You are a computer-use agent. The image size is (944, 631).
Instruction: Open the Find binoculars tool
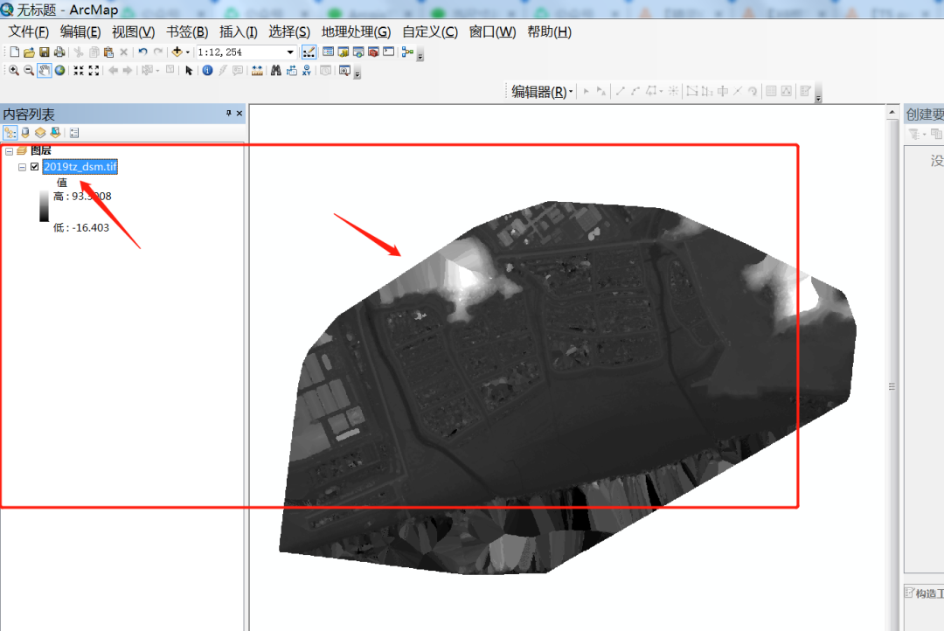(x=275, y=71)
